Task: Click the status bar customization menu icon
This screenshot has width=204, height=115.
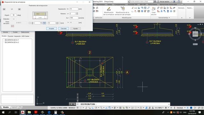Action: (202, 108)
